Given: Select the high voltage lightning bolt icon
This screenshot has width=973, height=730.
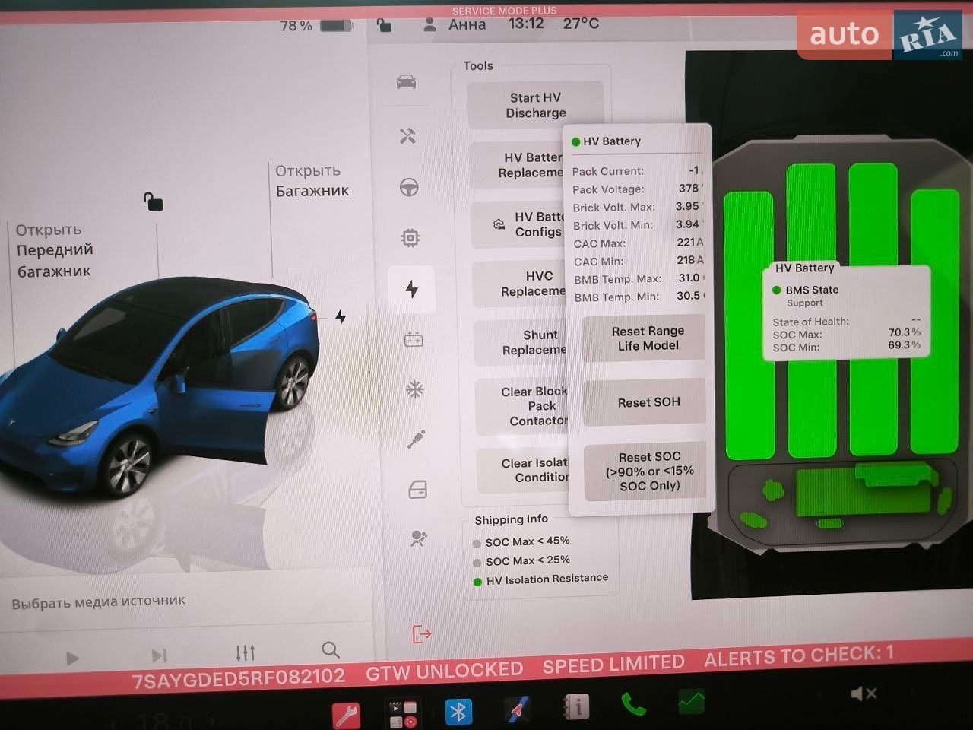Looking at the screenshot, I should pyautogui.click(x=412, y=289).
